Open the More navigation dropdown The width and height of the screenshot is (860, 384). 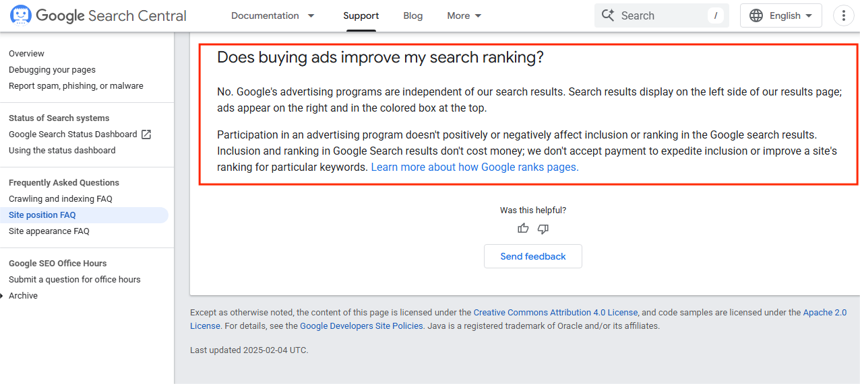point(464,15)
